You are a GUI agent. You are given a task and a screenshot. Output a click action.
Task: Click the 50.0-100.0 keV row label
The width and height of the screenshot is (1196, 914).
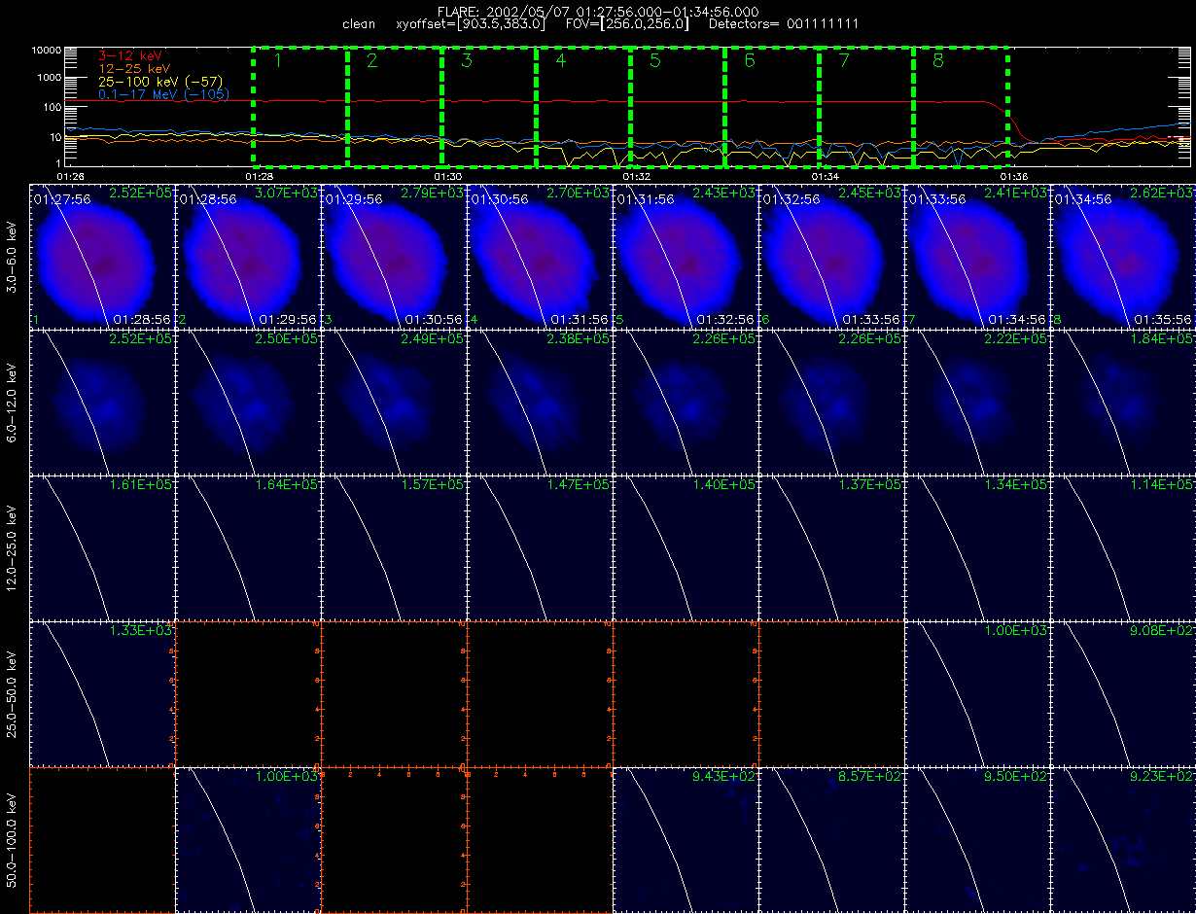coord(13,839)
